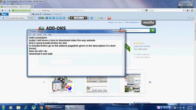Click the blue globe icon in lower toolbar
196x110 pixels.
pyautogui.click(x=3, y=18)
